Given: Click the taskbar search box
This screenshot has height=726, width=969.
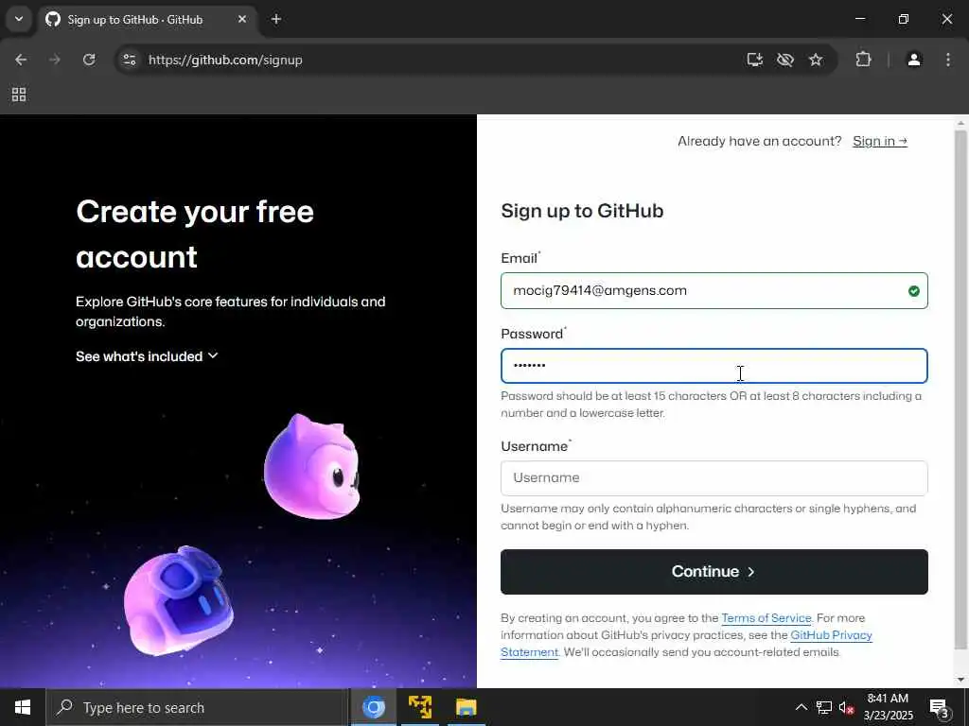Looking at the screenshot, I should click(197, 707).
